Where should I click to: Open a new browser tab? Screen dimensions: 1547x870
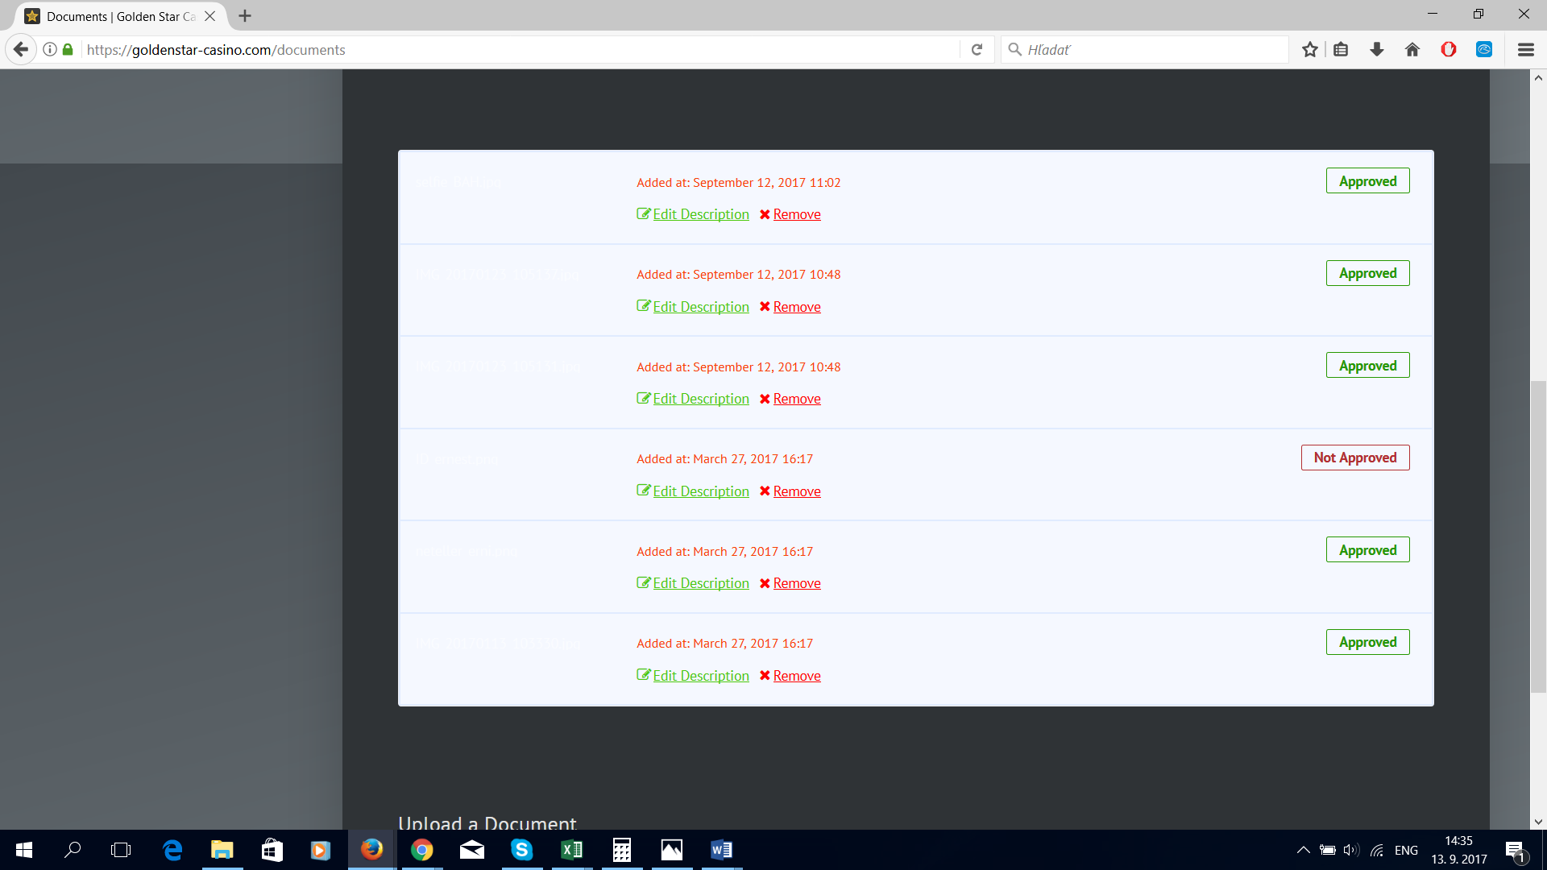pos(245,16)
